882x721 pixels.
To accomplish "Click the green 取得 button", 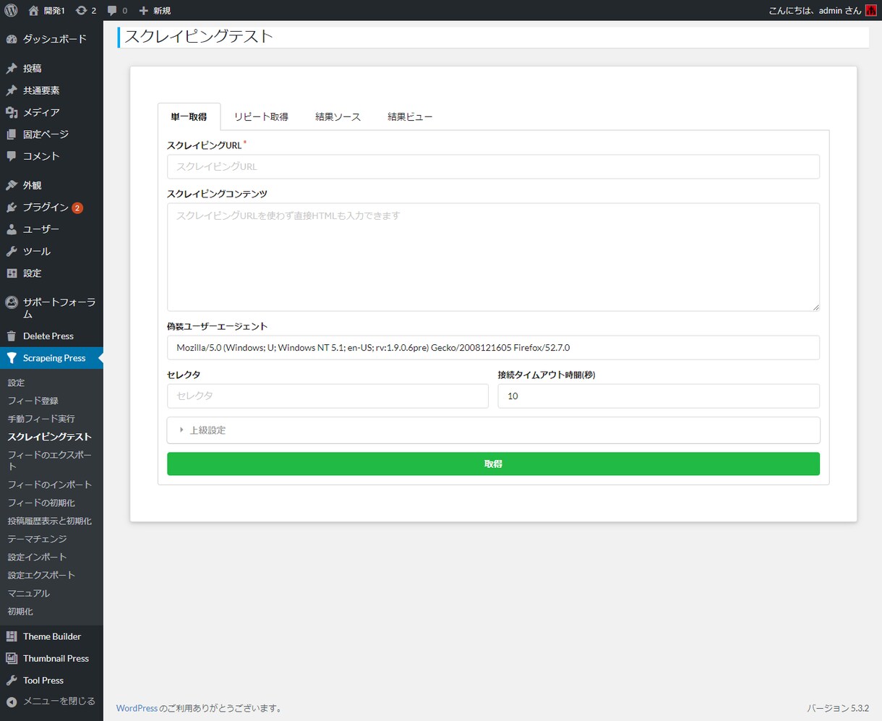I will 493,464.
